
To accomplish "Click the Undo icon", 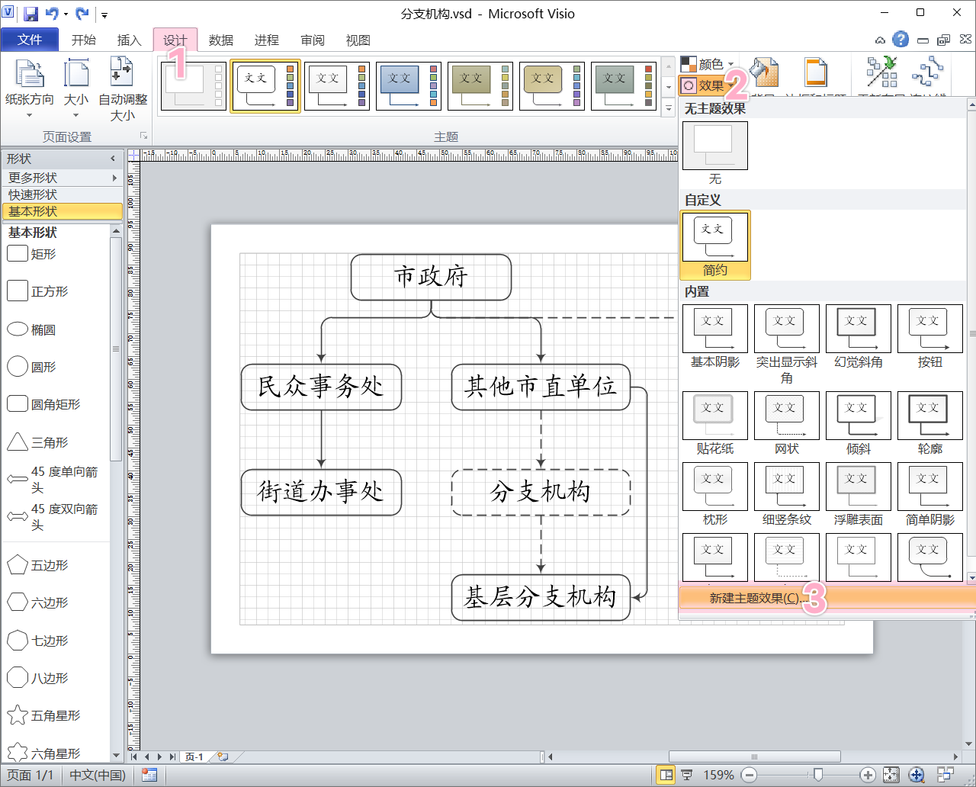I will point(51,14).
